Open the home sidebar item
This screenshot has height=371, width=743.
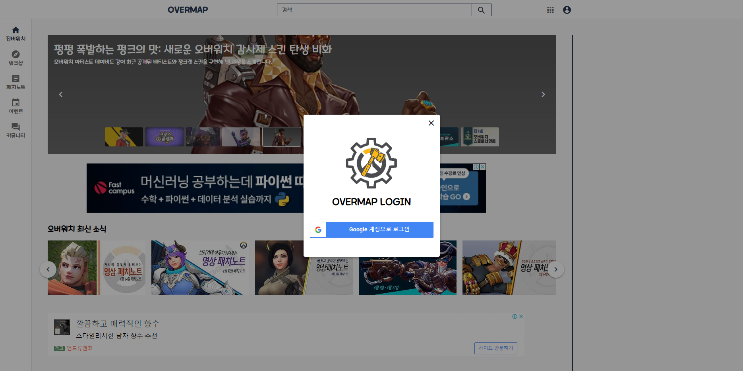(x=15, y=34)
